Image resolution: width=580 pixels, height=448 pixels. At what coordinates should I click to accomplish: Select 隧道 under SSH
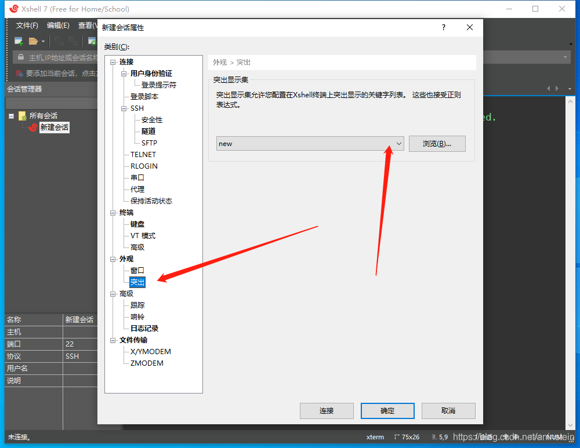pos(148,131)
